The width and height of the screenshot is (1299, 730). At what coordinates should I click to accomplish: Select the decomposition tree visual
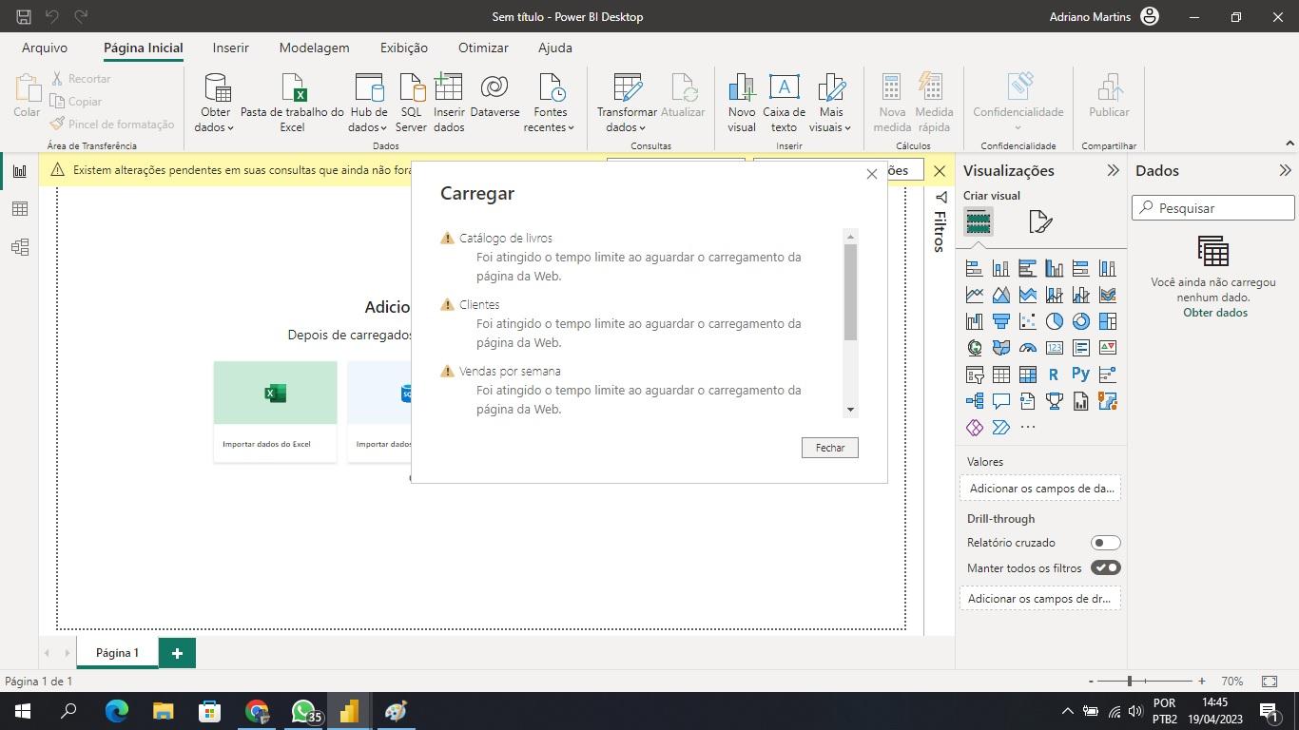pyautogui.click(x=975, y=401)
